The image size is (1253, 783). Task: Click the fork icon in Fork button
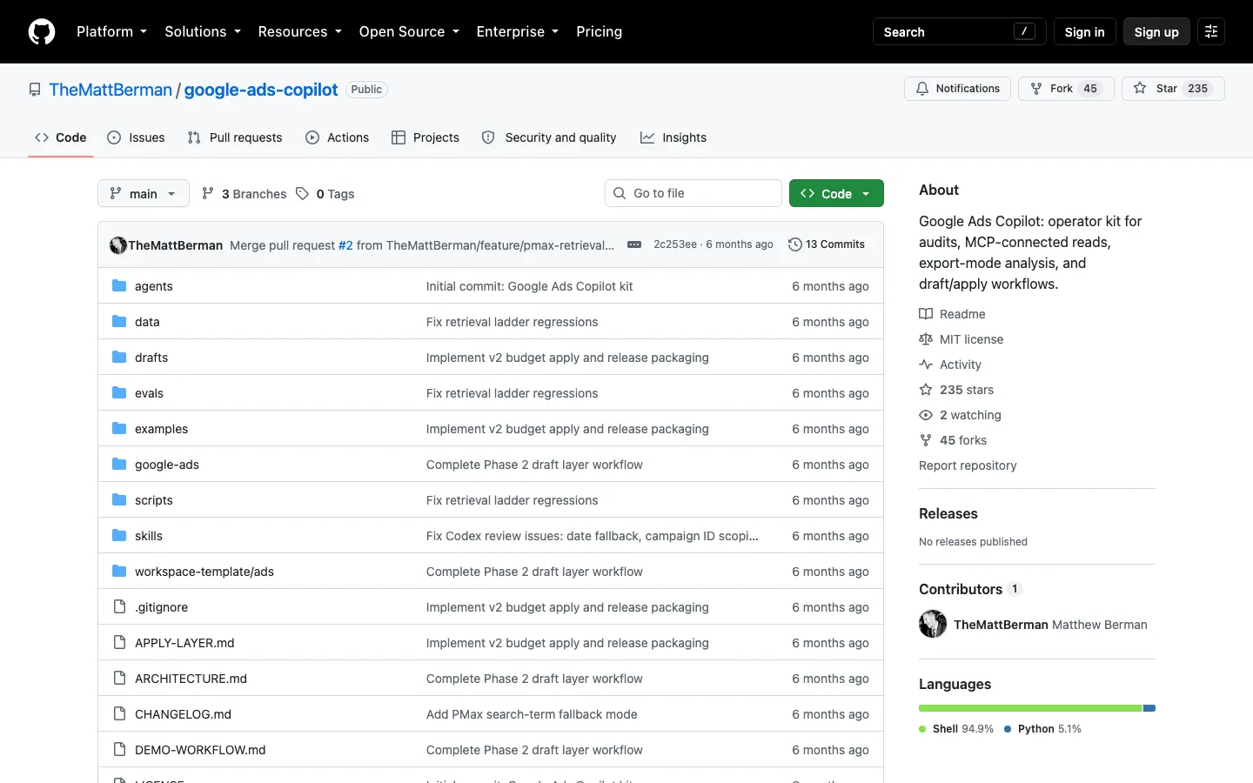[x=1036, y=89]
